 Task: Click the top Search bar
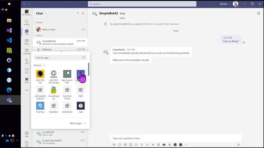142,4
